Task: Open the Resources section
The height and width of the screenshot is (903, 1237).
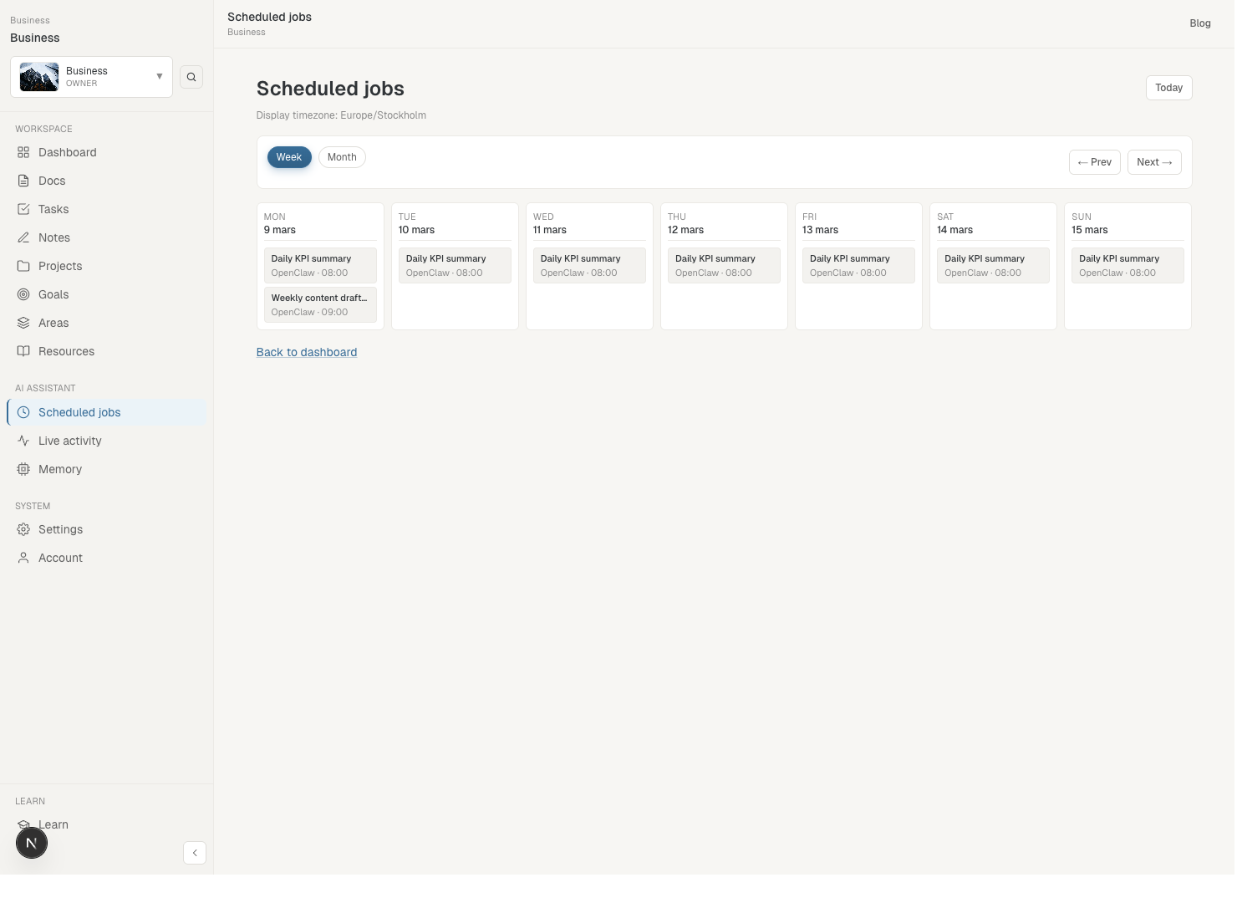Action: coord(66,351)
